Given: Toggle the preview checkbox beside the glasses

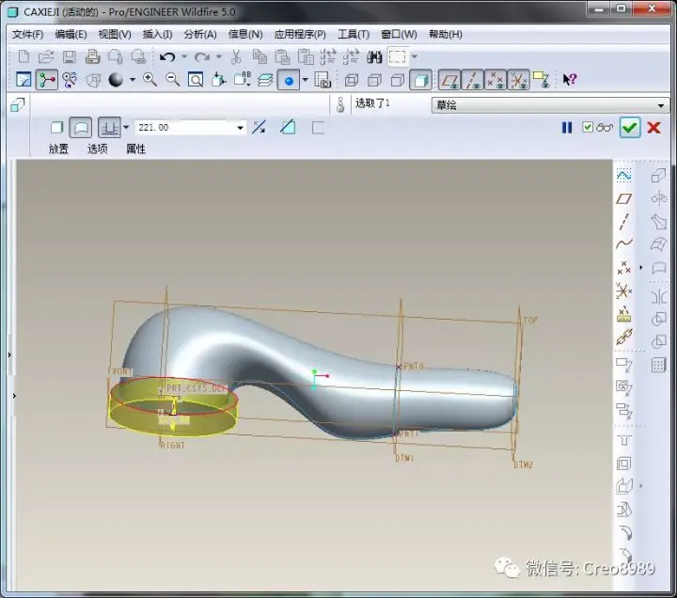Looking at the screenshot, I should coord(588,127).
